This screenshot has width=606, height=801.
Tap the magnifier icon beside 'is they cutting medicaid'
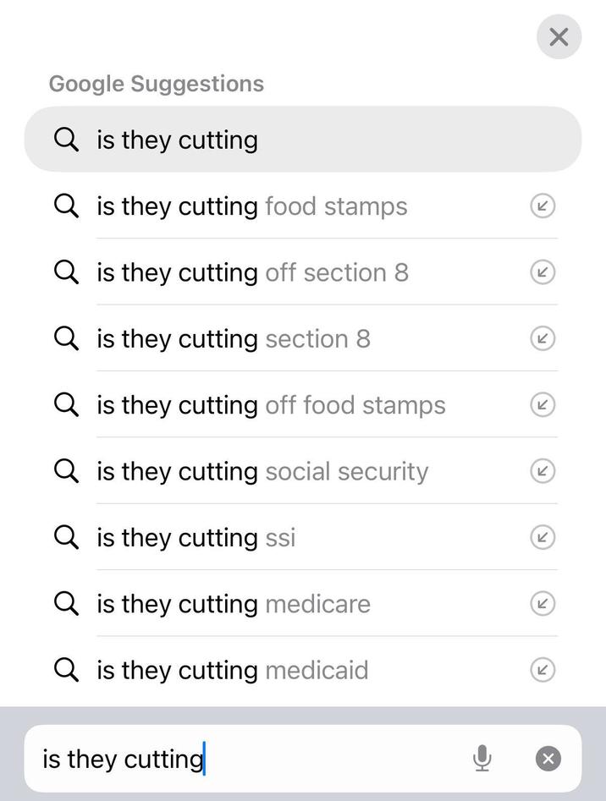point(66,670)
